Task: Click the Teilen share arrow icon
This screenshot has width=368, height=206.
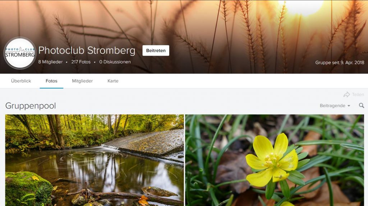Action: click(x=346, y=95)
